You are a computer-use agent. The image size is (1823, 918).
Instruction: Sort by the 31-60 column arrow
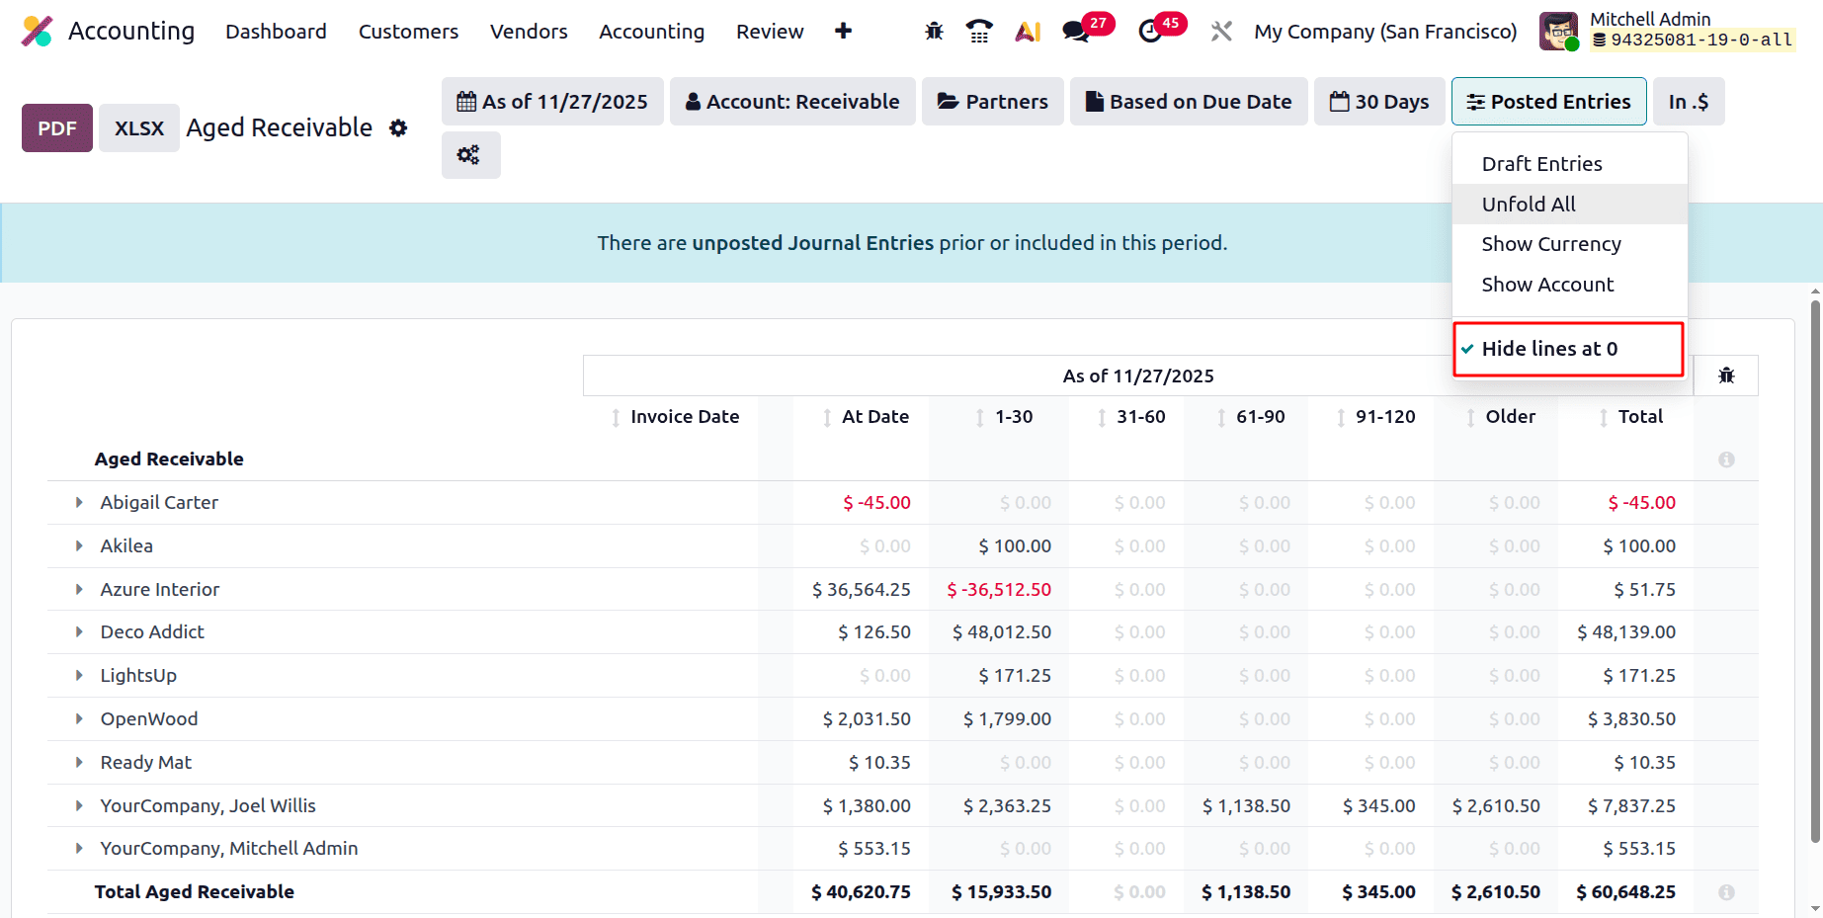point(1102,418)
